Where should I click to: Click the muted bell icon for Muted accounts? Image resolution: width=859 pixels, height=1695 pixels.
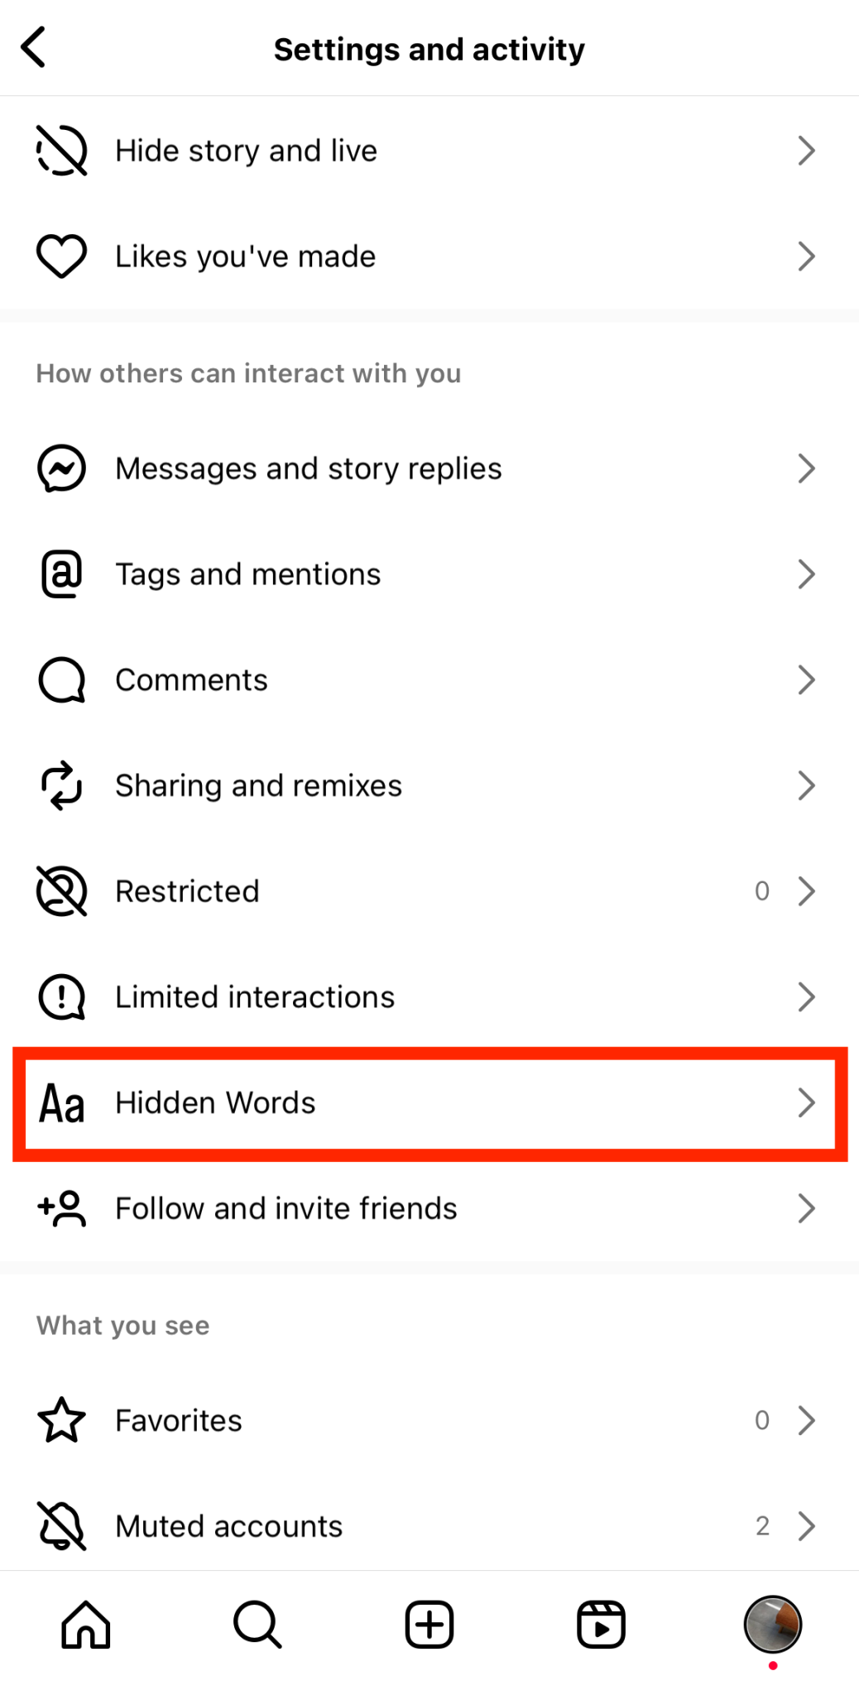[60, 1525]
